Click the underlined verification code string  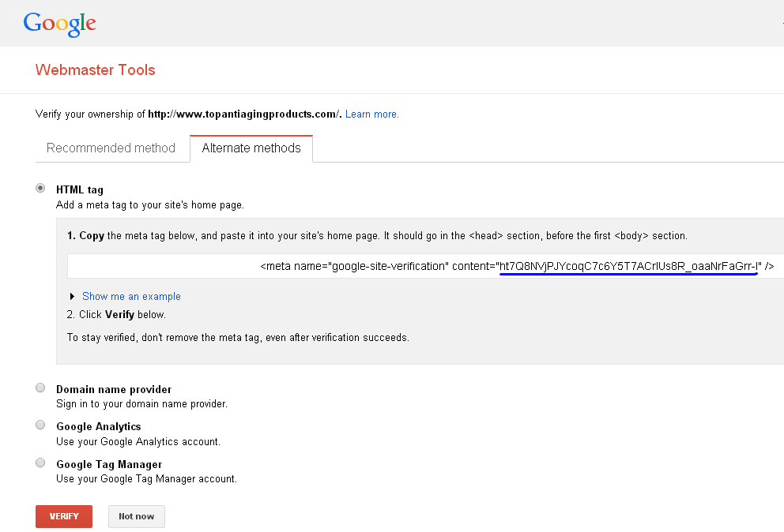628,266
